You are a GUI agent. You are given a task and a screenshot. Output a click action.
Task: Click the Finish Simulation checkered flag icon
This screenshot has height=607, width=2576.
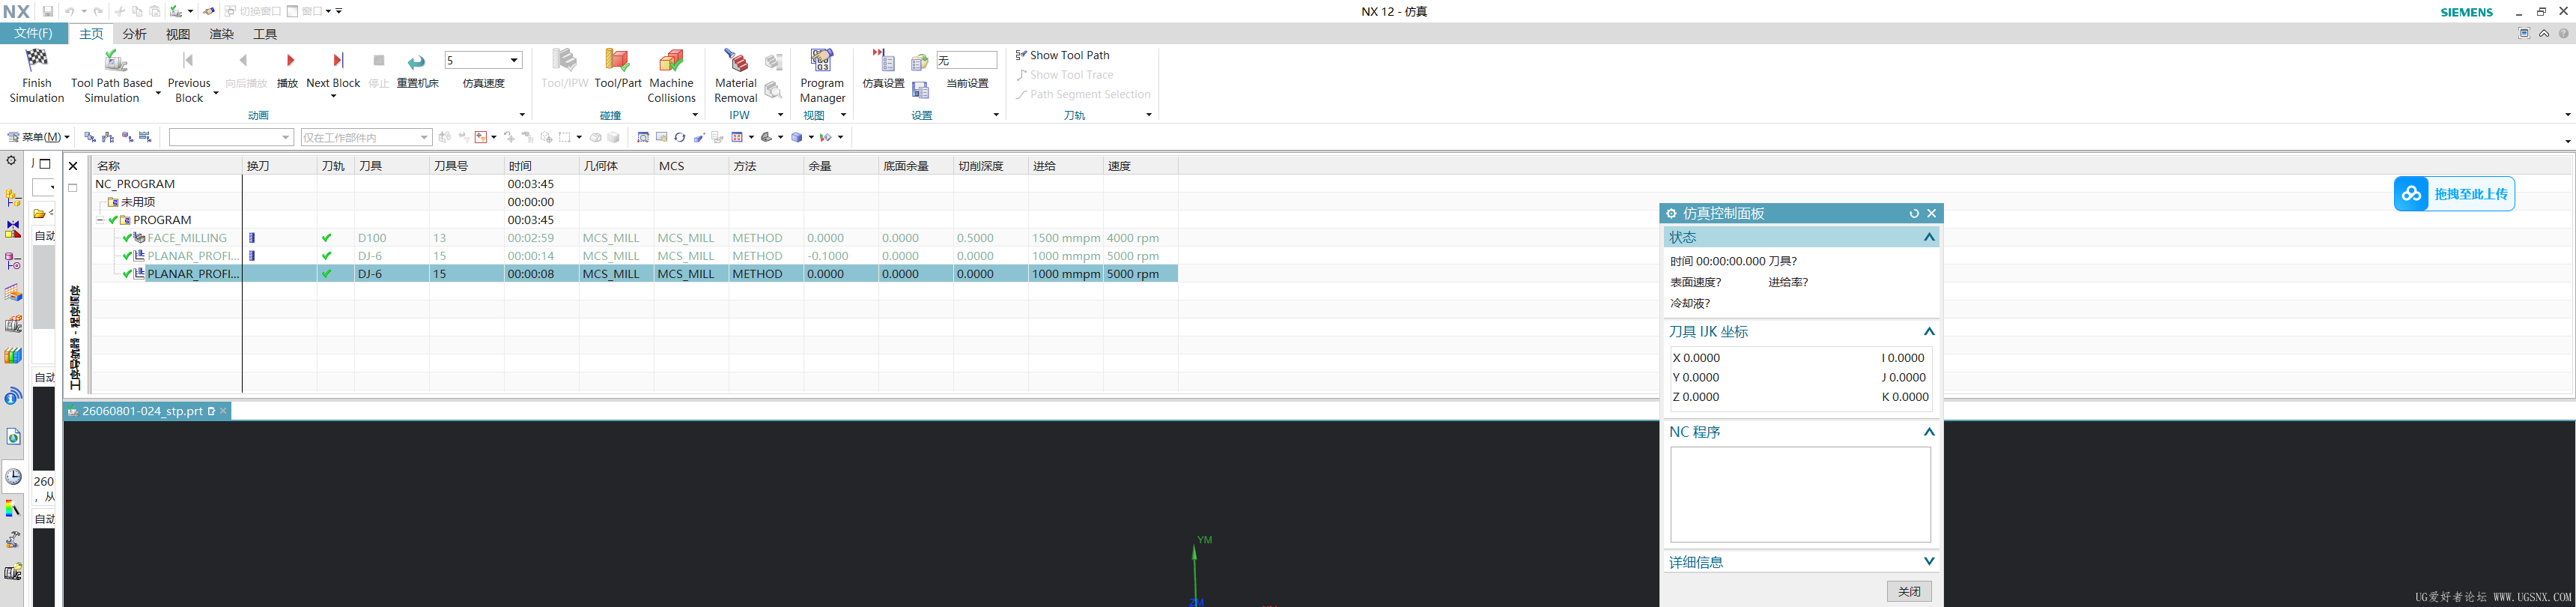click(37, 60)
